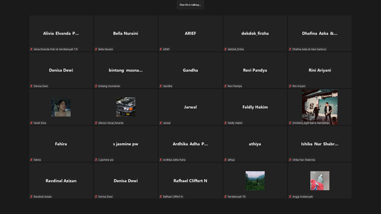Click the small 'Revi Pandya' name label
Viewport: 381px width, 214px height.
click(235, 86)
